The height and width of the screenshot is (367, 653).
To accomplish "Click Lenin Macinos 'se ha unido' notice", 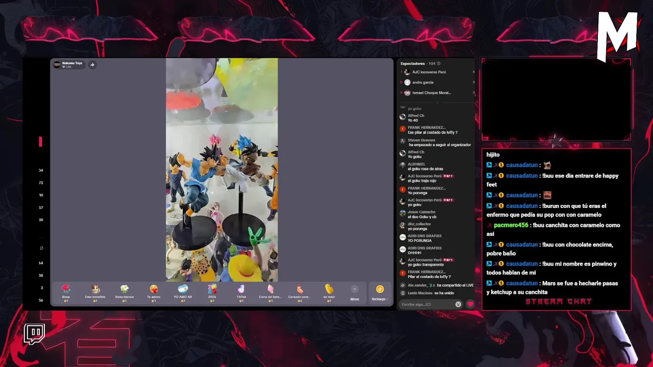I will (426, 293).
